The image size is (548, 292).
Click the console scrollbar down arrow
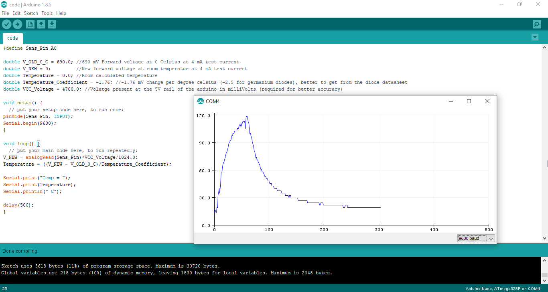(x=545, y=280)
